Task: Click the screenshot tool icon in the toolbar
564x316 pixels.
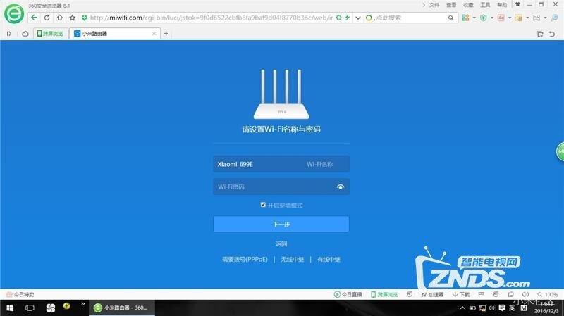Action: pos(537,18)
